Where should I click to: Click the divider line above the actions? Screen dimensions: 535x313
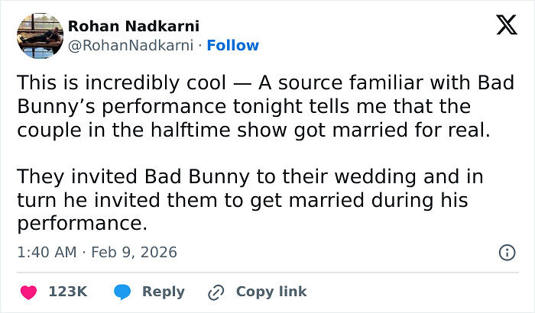pos(267,273)
